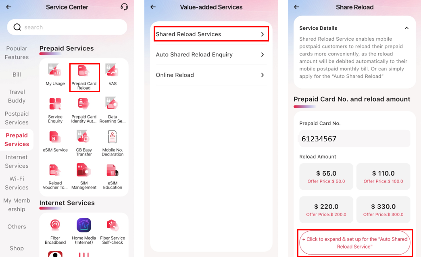Expand the Auto Shared Reload Service setup
Viewport: 421px width, 257px height.
coord(355,242)
